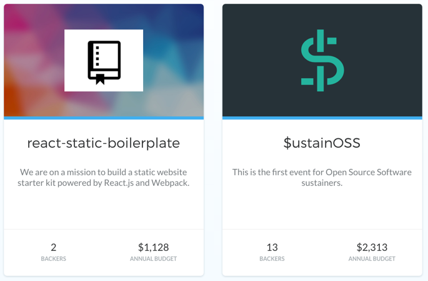This screenshot has height=281, width=428.
Task: Click the BACKERS label under 2
Action: click(54, 258)
